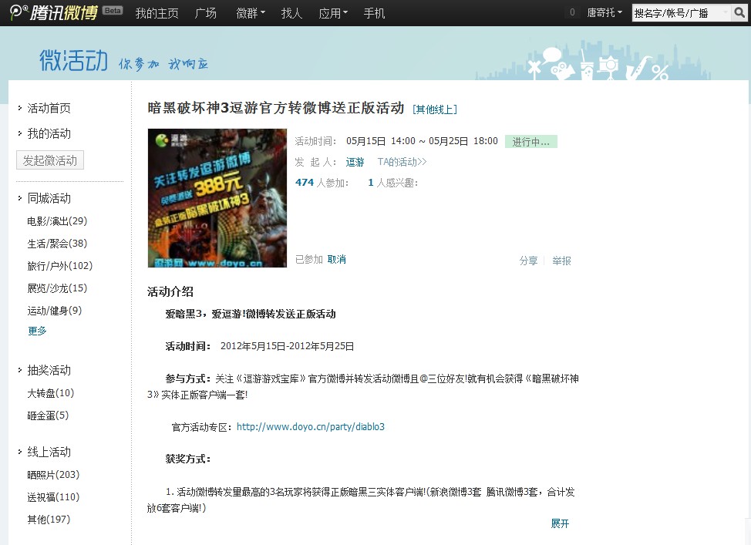The width and height of the screenshot is (751, 545).
Task: Select the 砸金蛋(5) category
Action: click(x=48, y=415)
